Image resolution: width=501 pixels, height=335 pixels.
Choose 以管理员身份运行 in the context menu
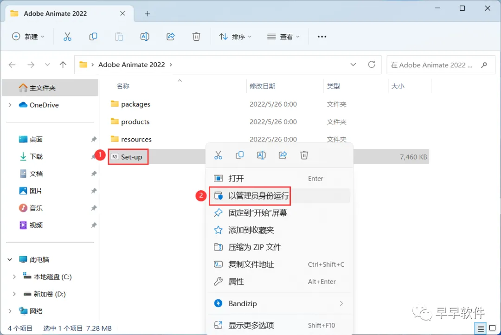pos(280,196)
